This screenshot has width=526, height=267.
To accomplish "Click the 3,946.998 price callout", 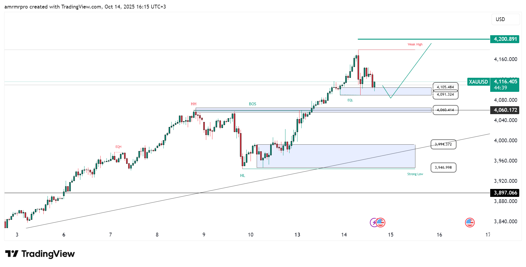I will (x=443, y=168).
